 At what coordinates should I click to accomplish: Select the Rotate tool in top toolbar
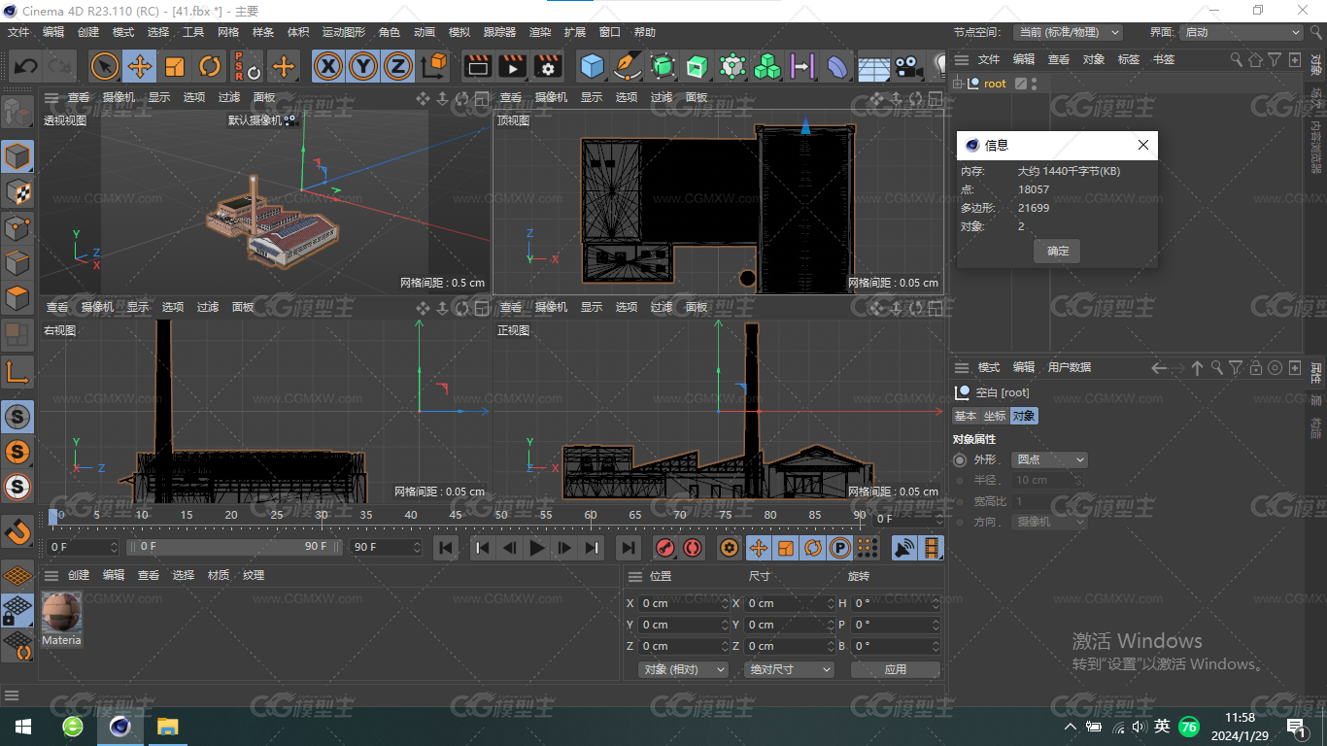tap(210, 66)
